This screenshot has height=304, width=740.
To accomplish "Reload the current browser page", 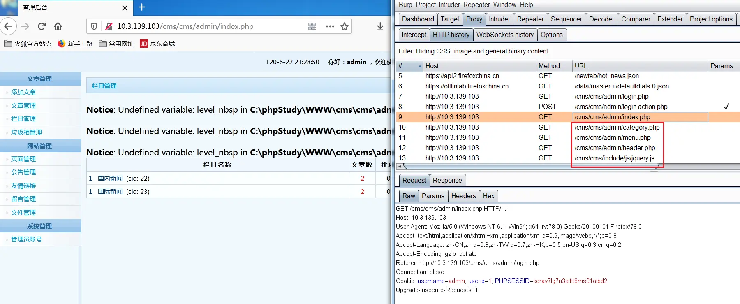I will (x=42, y=26).
